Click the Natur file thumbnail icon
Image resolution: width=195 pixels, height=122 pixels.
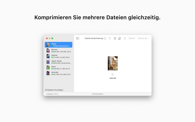(x=48, y=68)
